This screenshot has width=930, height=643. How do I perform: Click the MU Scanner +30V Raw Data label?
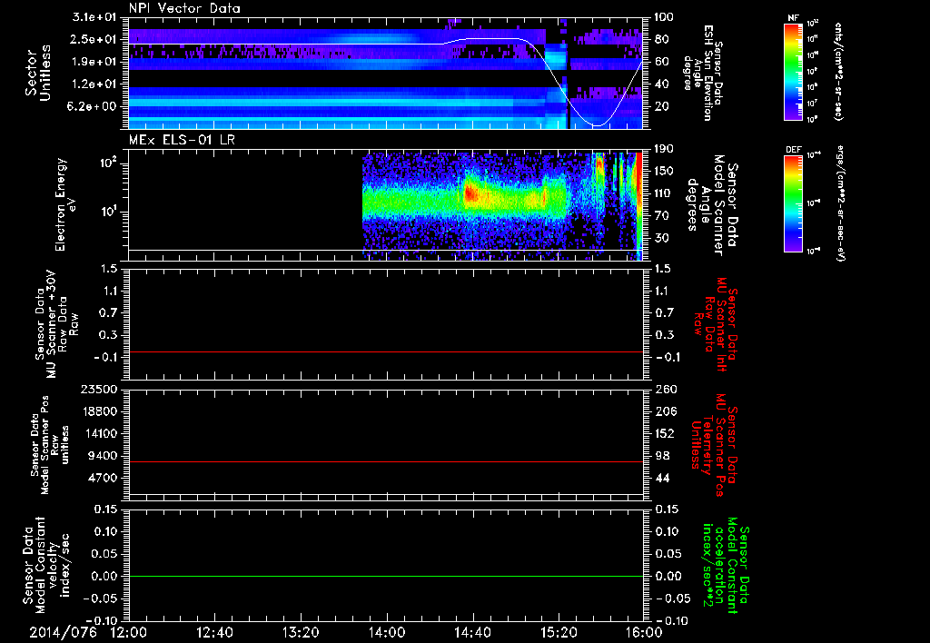point(56,323)
